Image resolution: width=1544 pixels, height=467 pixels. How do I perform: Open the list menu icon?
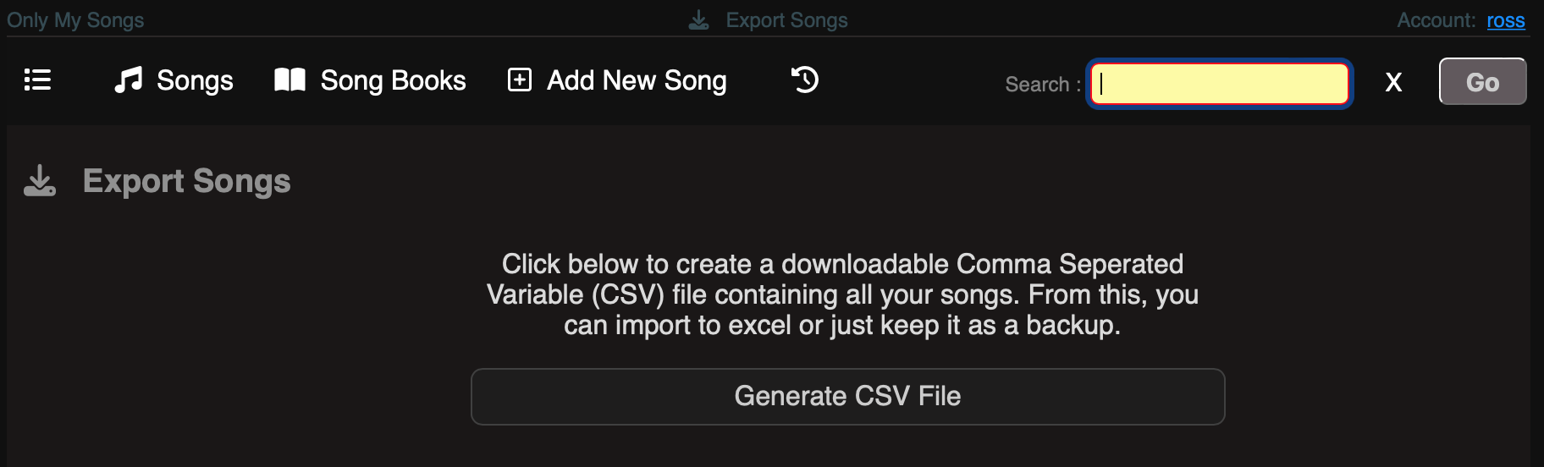[x=37, y=80]
